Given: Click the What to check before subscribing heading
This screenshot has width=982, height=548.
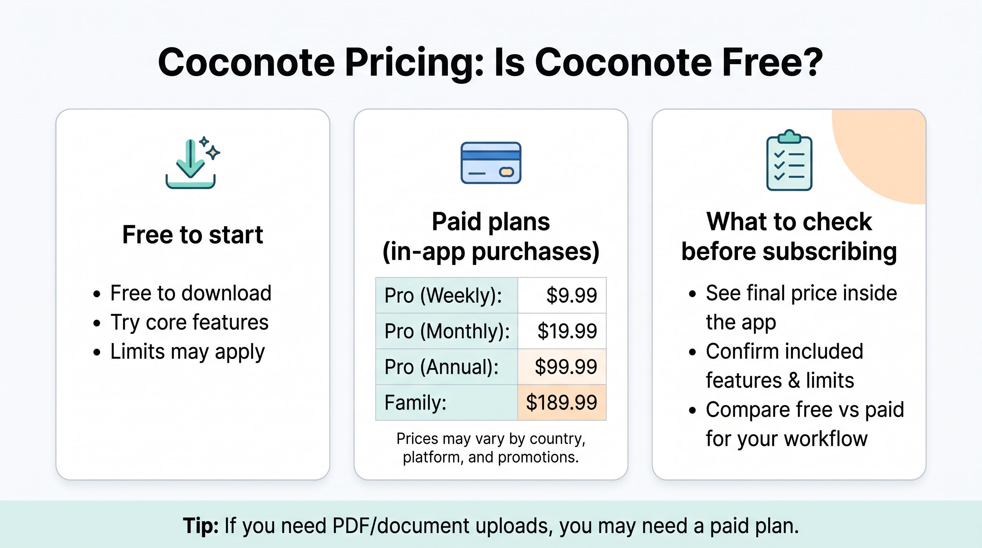Looking at the screenshot, I should [x=789, y=236].
